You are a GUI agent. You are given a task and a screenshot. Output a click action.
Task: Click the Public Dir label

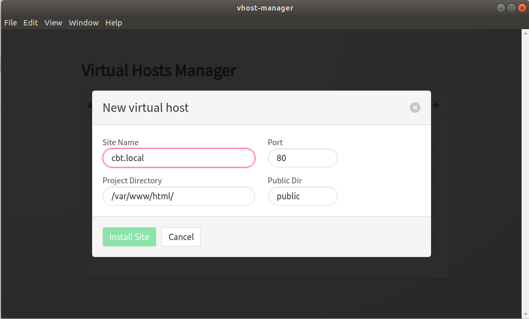285,181
